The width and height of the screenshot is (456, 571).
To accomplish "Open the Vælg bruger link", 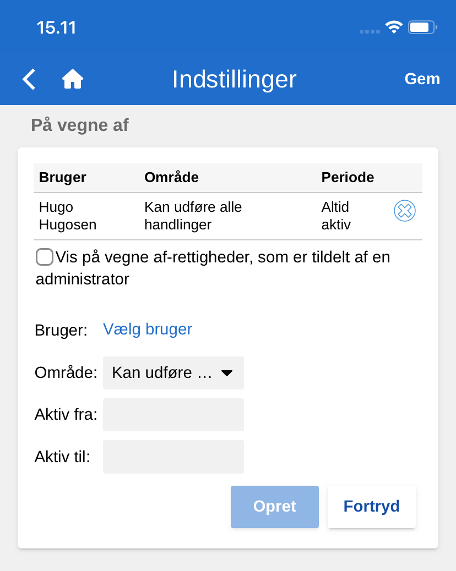I will [x=148, y=329].
